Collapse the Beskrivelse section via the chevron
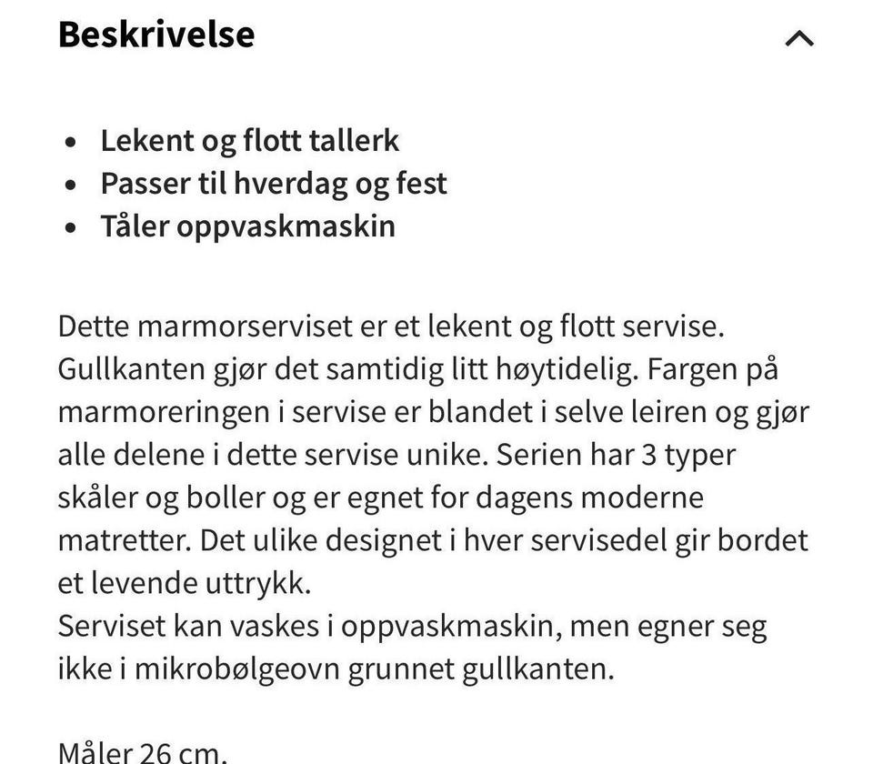 (x=798, y=36)
